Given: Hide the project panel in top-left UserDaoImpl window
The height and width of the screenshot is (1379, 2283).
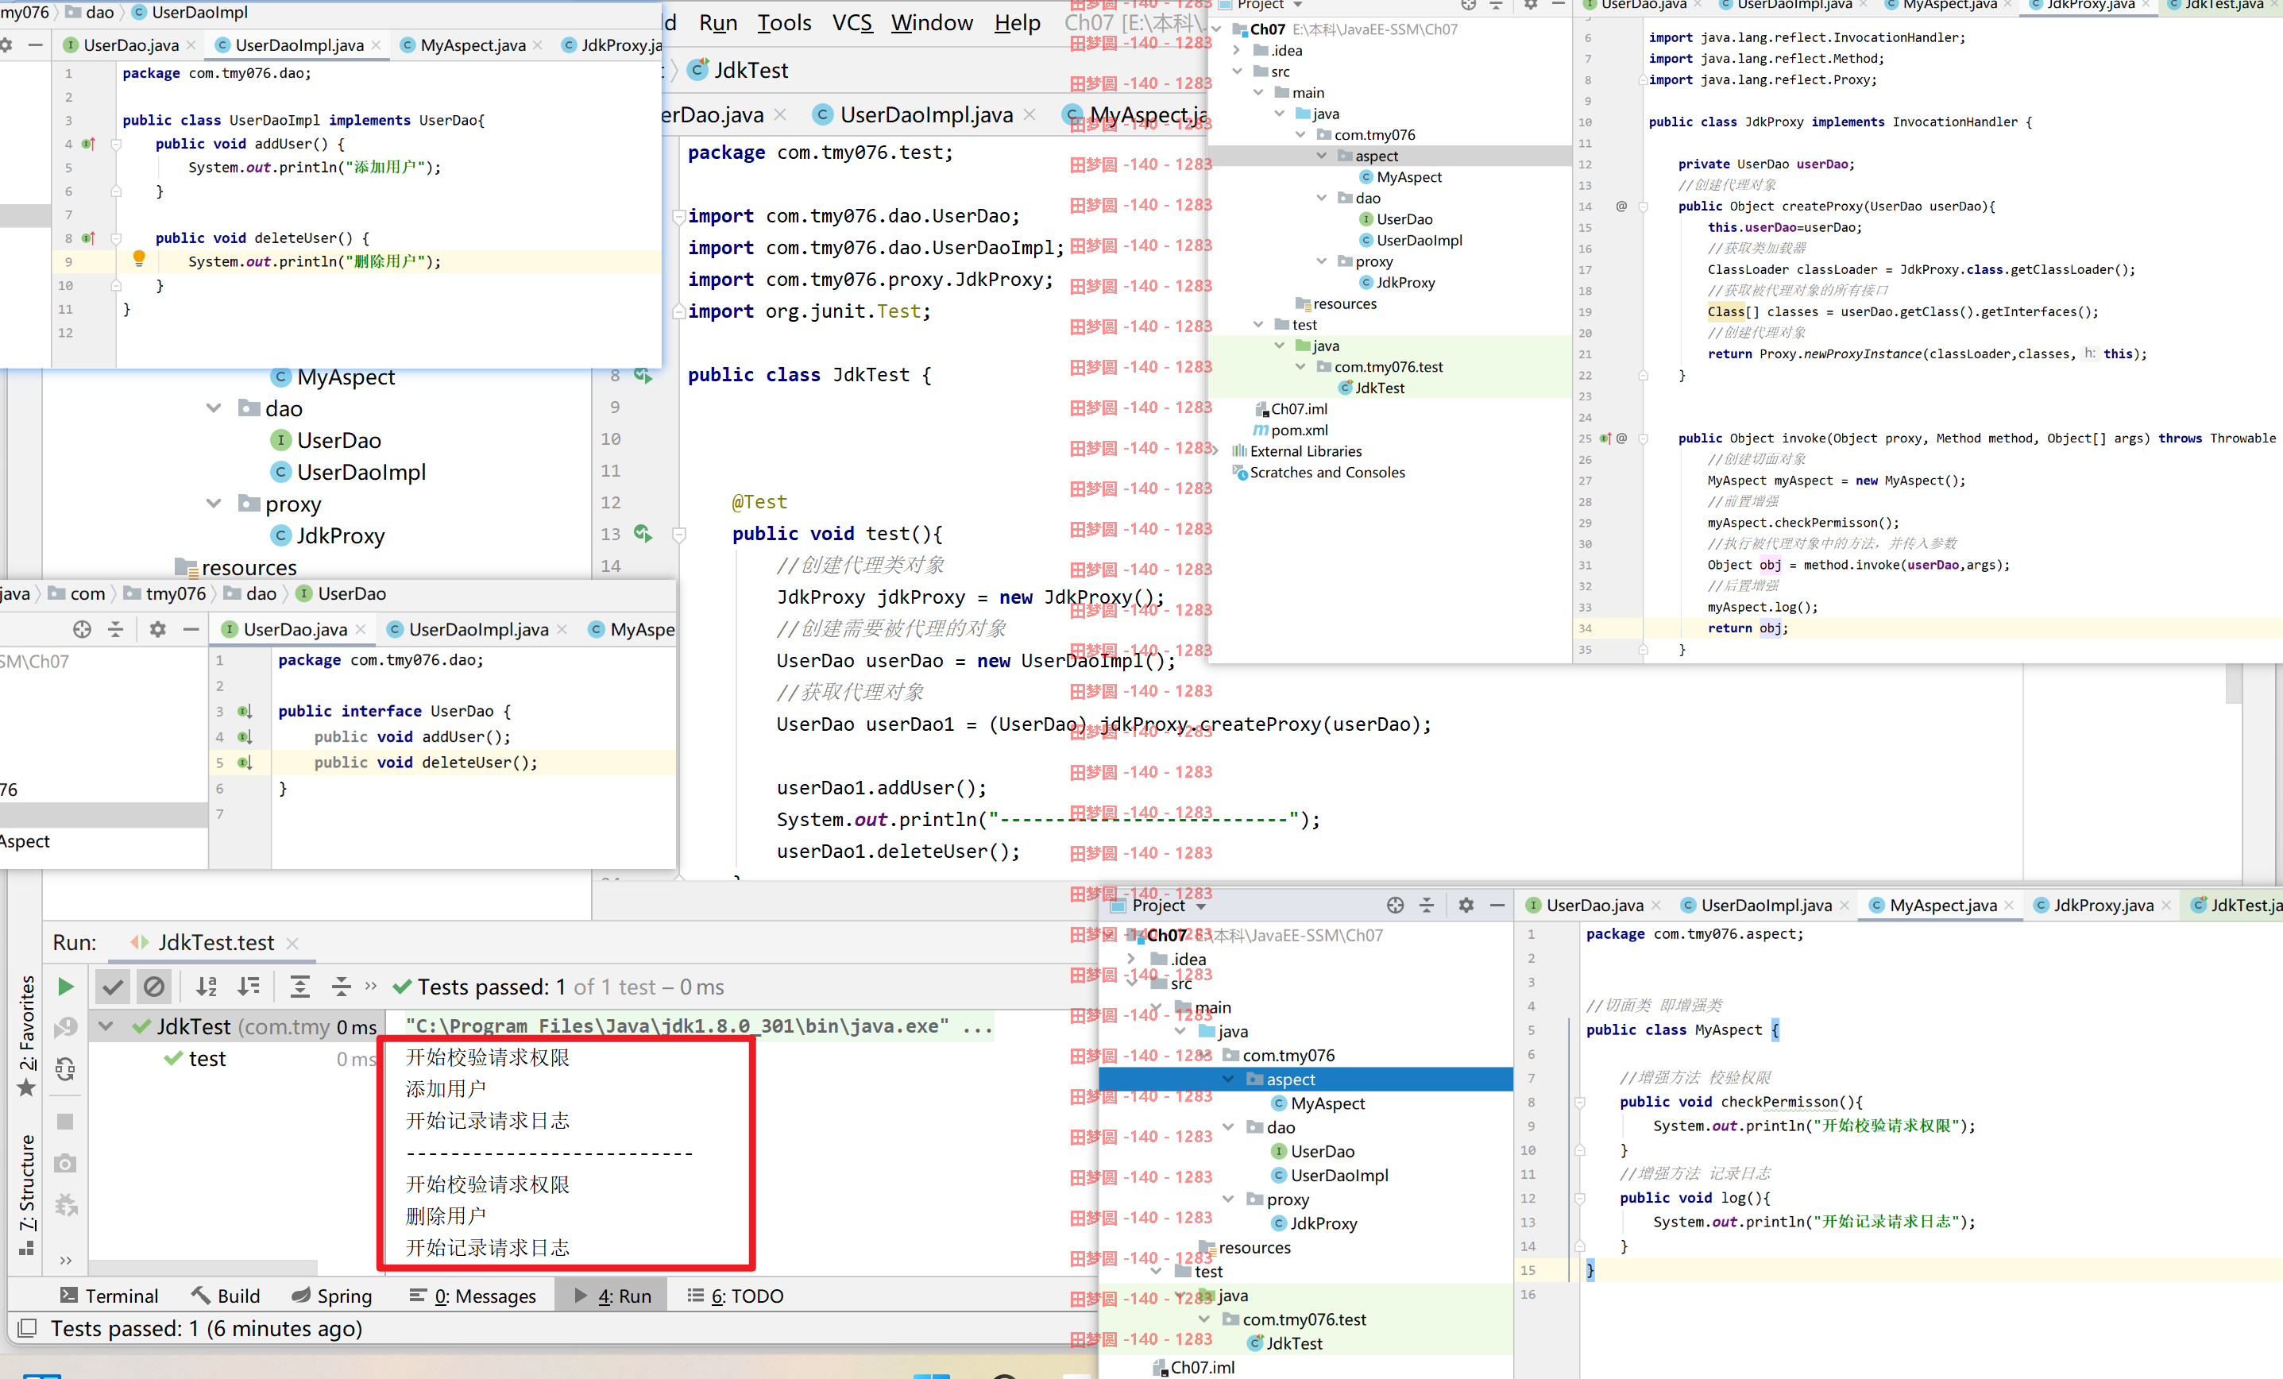Looking at the screenshot, I should [35, 44].
